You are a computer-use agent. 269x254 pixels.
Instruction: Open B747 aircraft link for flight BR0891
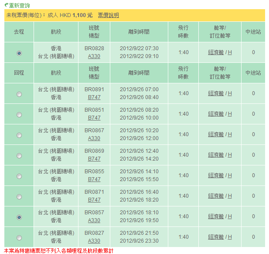coord(94,97)
